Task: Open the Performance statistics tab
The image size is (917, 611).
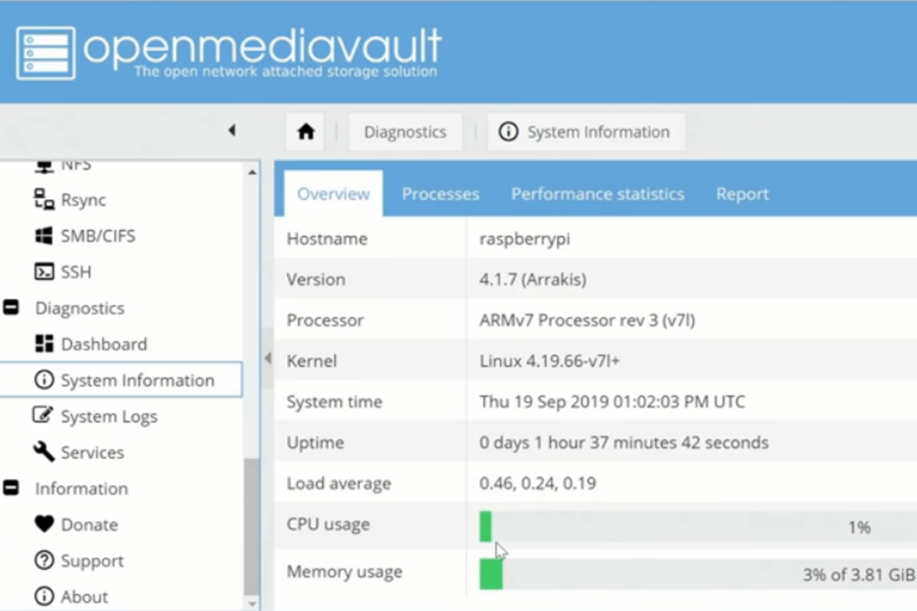Action: [x=597, y=194]
